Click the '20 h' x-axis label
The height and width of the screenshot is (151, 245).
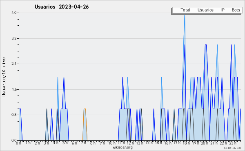[x=205, y=143]
